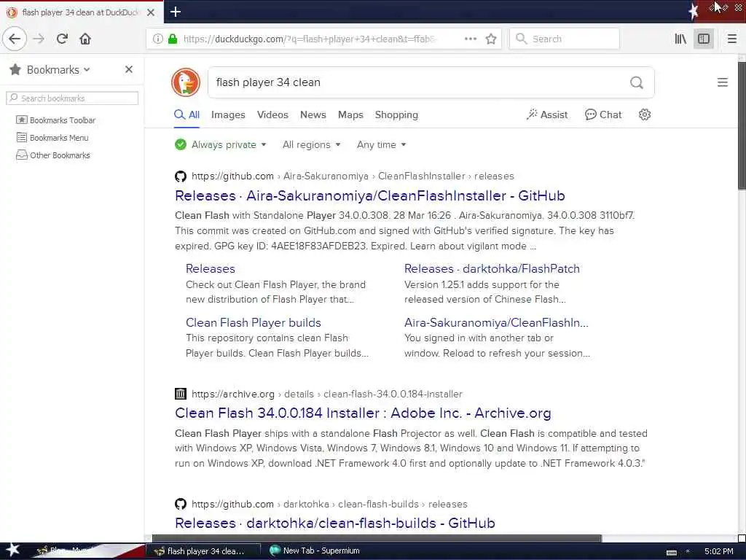Screen dimensions: 746x560
Task: Click the browser toolbar Search box
Action: coord(565,39)
